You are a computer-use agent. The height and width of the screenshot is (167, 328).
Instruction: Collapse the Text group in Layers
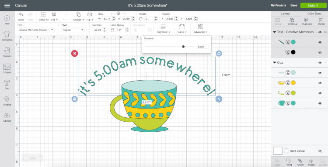pyautogui.click(x=274, y=32)
